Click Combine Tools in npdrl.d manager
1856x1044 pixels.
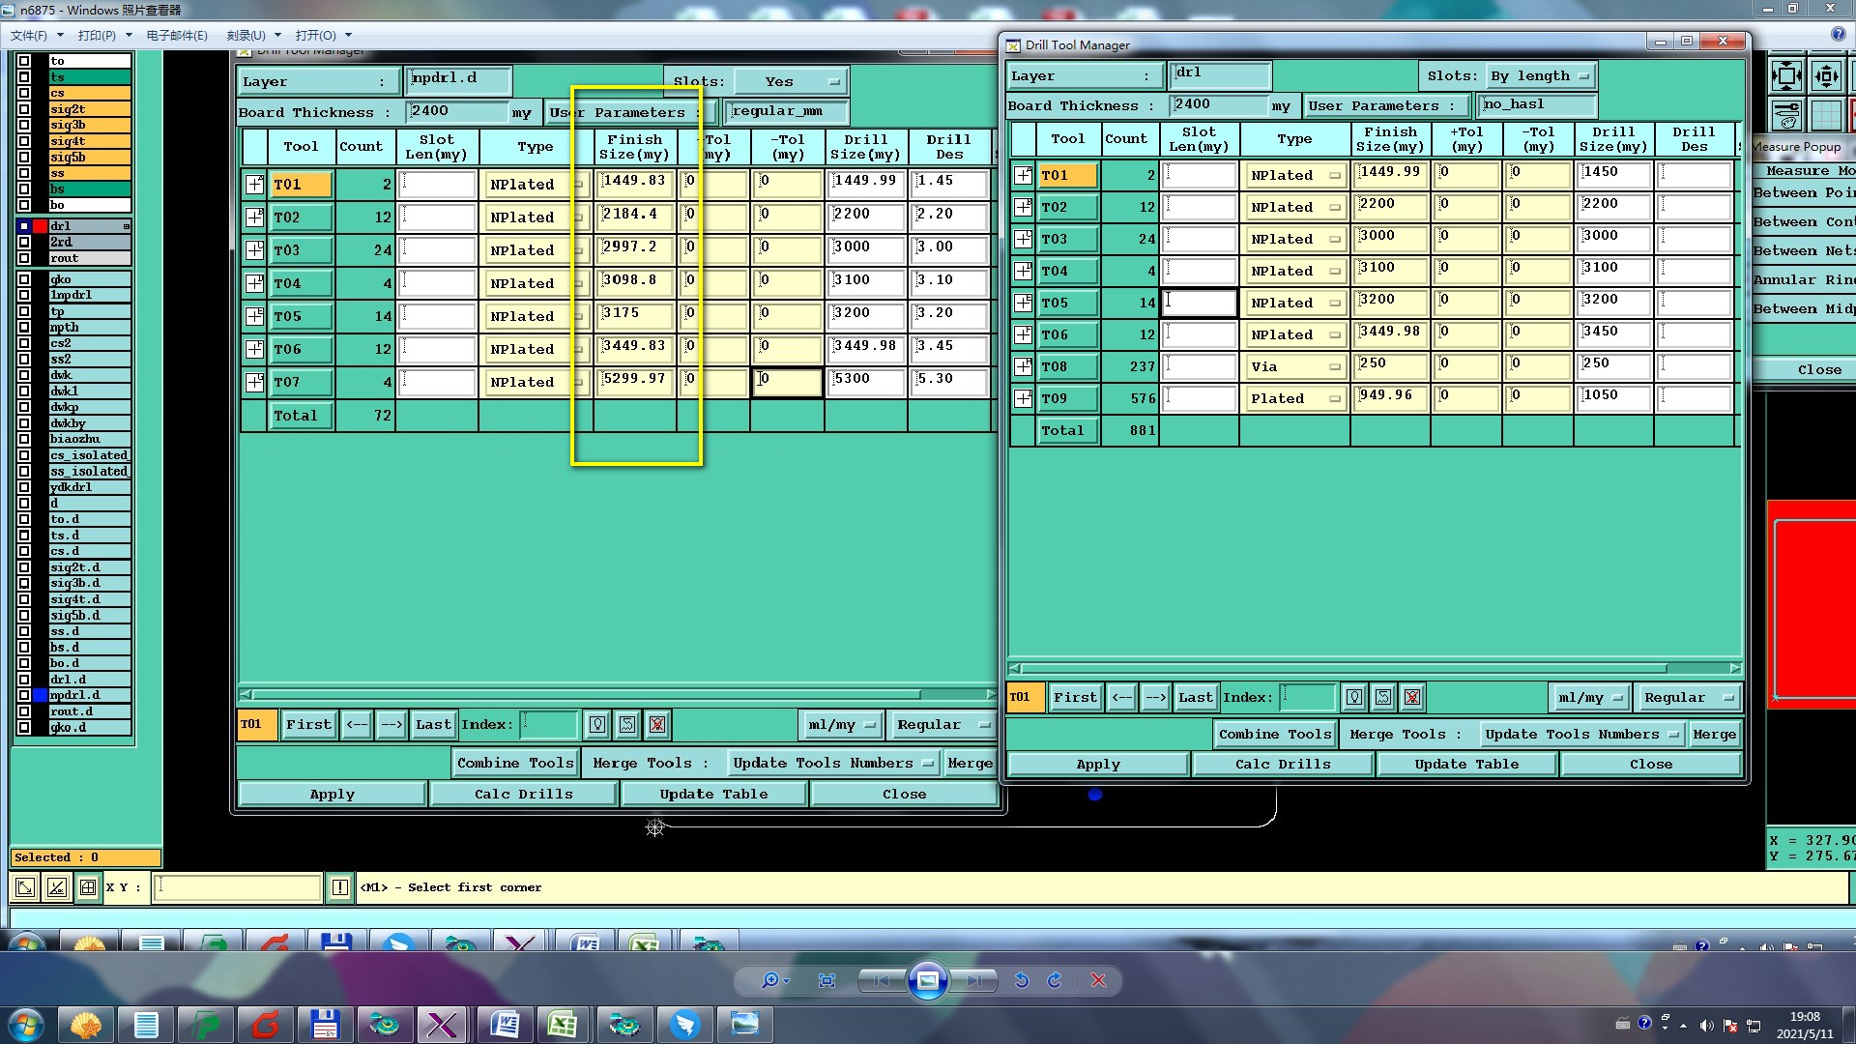(x=515, y=763)
